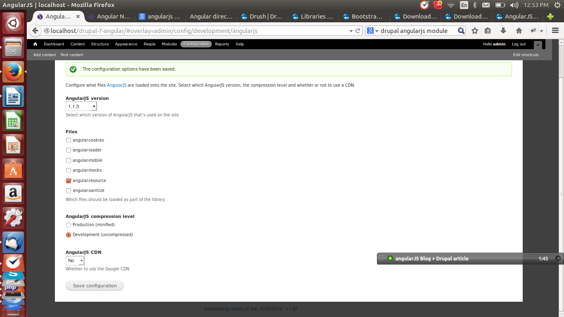Open the AngularJS CDN dropdown
The image size is (564, 317).
click(x=75, y=260)
